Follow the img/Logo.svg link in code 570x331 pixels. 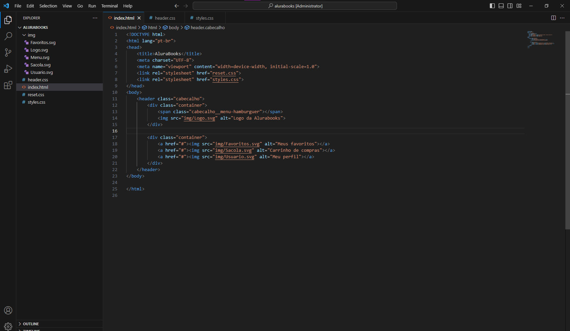[199, 118]
